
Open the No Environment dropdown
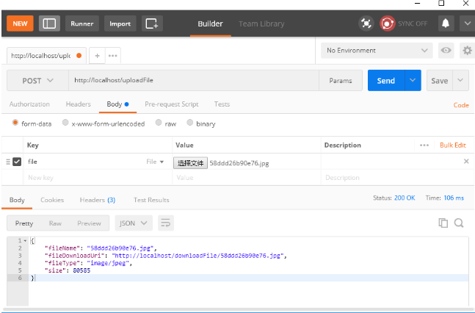377,51
